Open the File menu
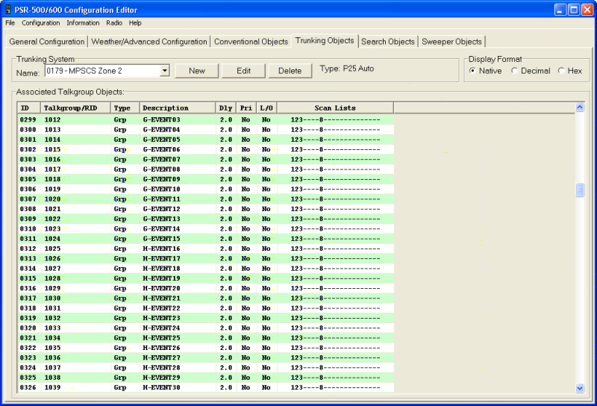This screenshot has width=597, height=406. 10,23
